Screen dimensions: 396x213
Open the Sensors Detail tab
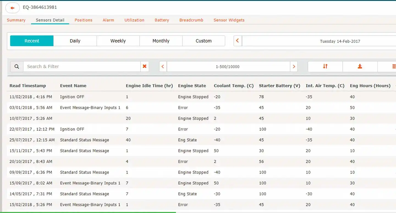click(50, 20)
